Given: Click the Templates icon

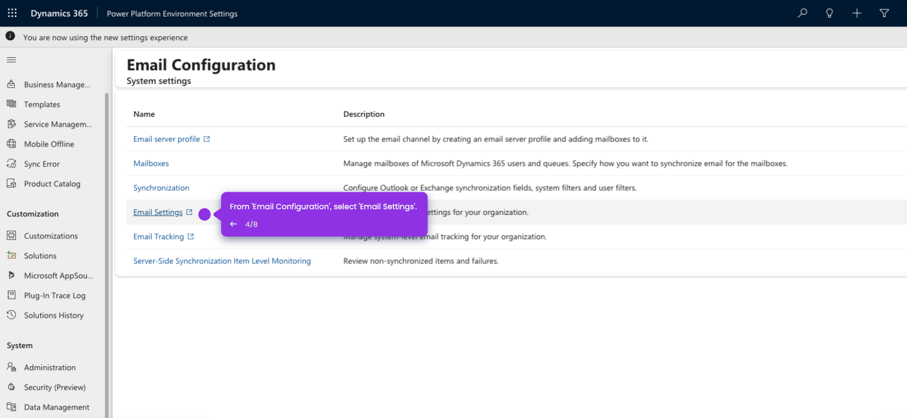Looking at the screenshot, I should tap(12, 104).
